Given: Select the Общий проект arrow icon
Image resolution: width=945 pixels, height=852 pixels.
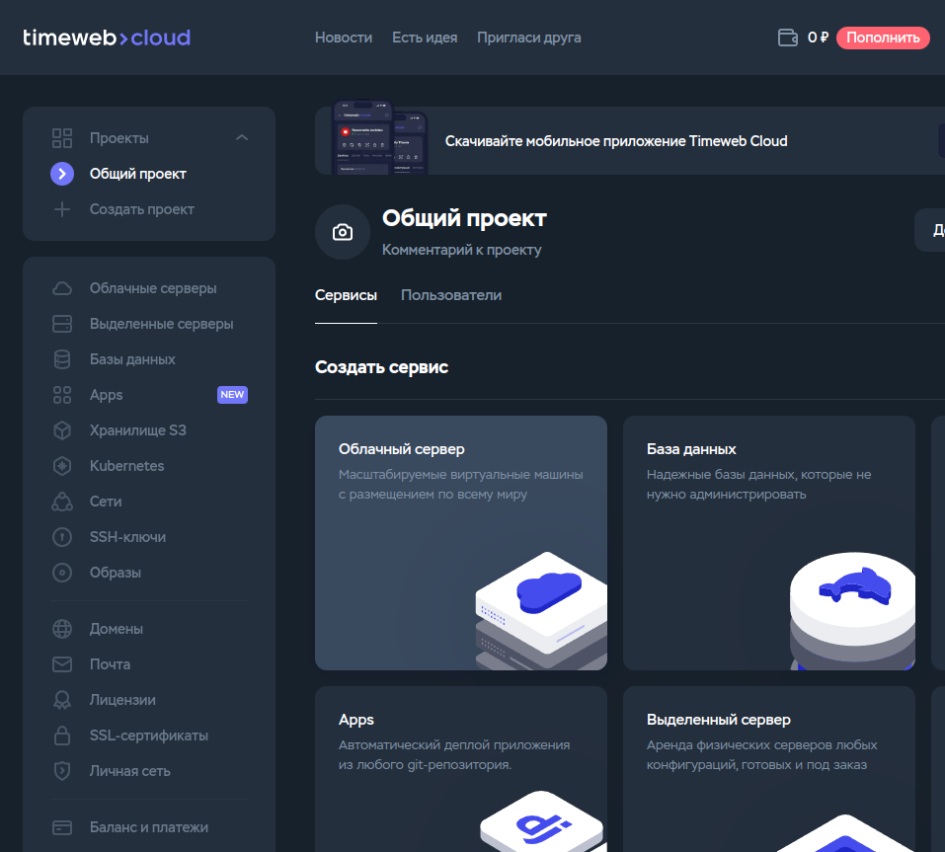Looking at the screenshot, I should point(62,174).
